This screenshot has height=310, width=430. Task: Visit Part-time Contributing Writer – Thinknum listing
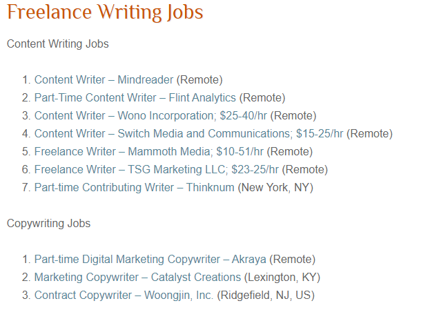click(134, 187)
